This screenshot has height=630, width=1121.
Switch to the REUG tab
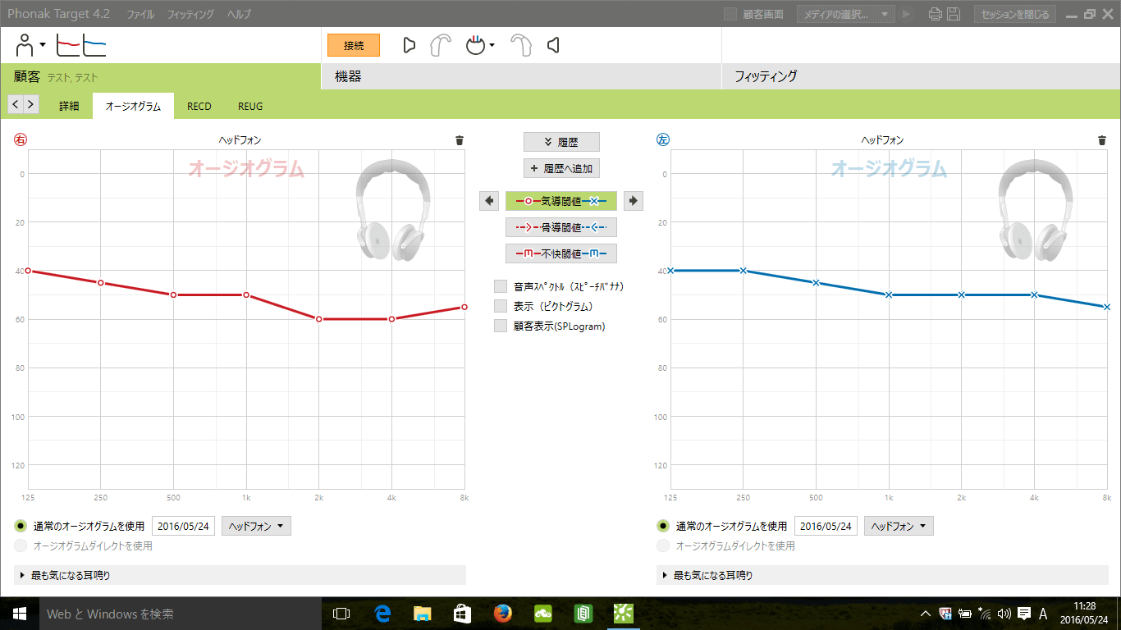[x=250, y=106]
